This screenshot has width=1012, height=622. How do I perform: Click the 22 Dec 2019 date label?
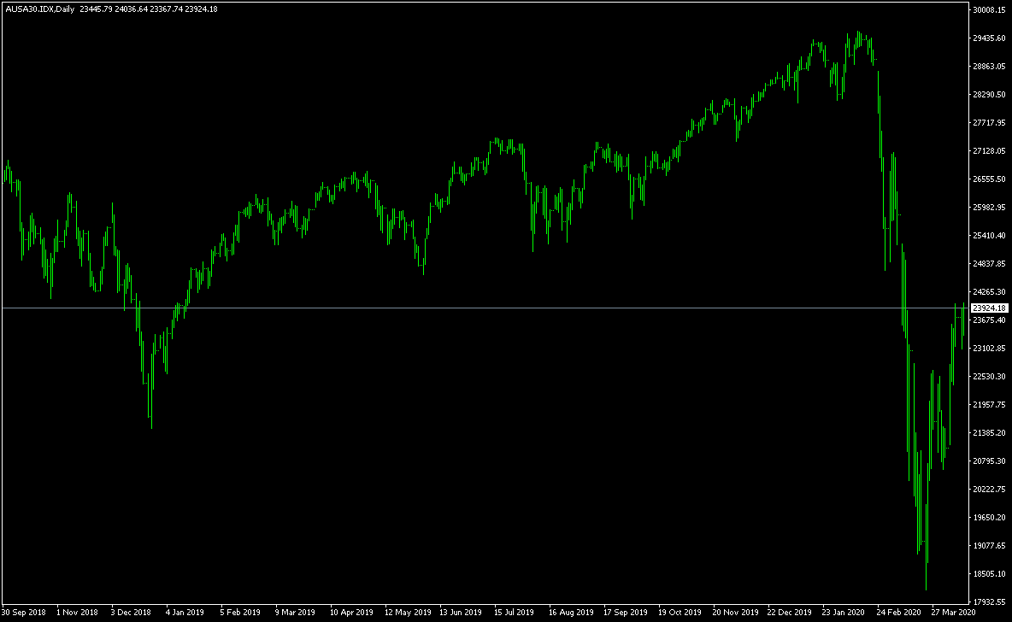(789, 613)
